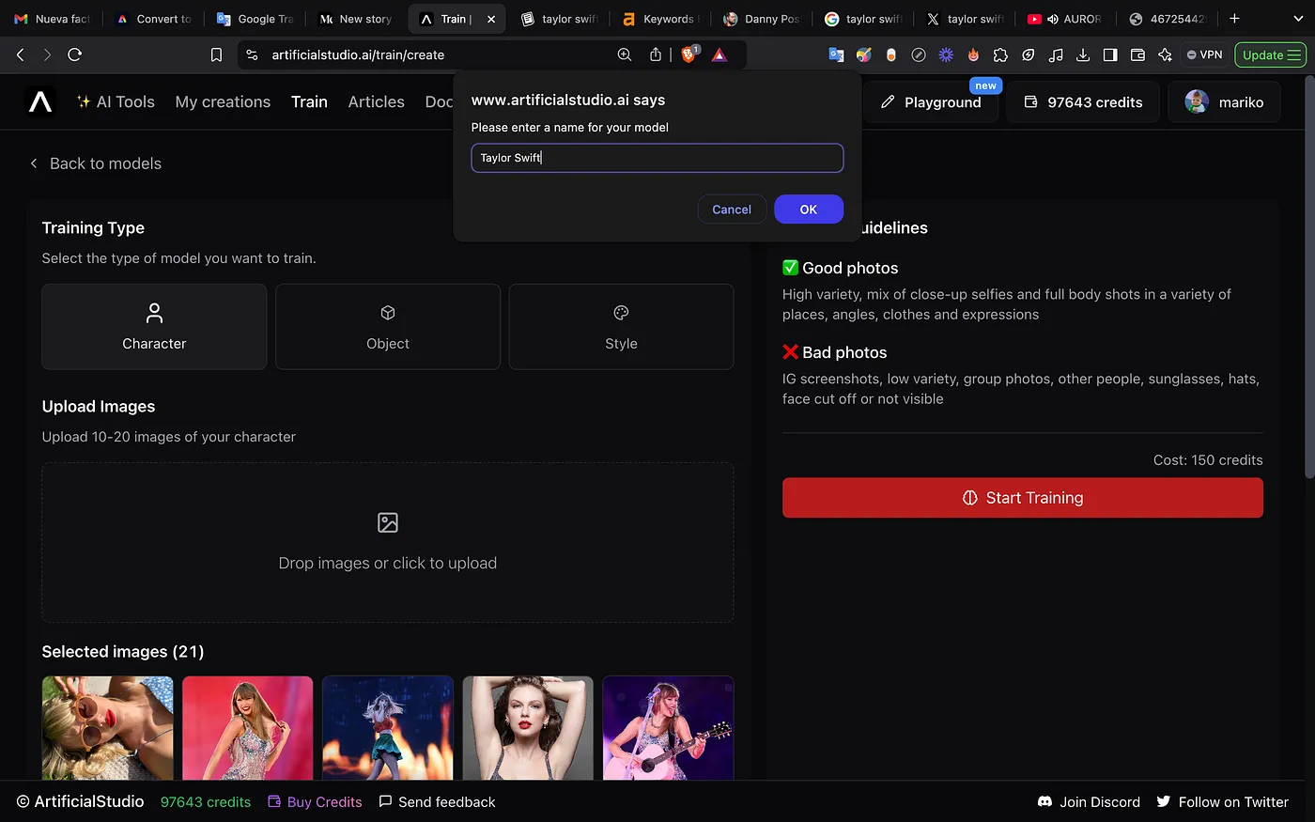Click the VPN button

click(1205, 54)
